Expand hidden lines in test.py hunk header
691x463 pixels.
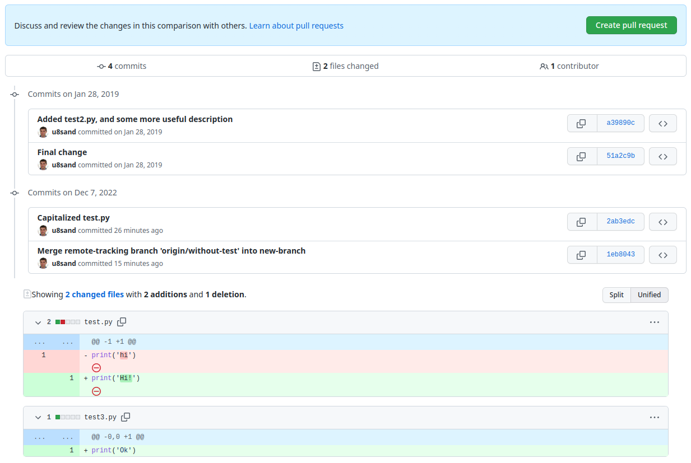tap(39, 342)
